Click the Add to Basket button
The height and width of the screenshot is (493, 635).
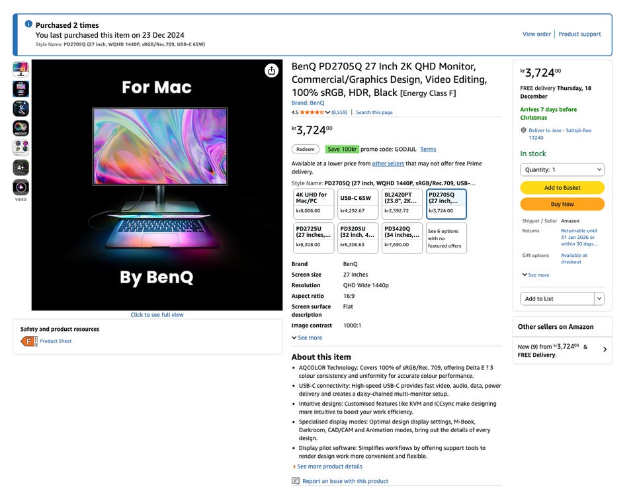pyautogui.click(x=562, y=187)
